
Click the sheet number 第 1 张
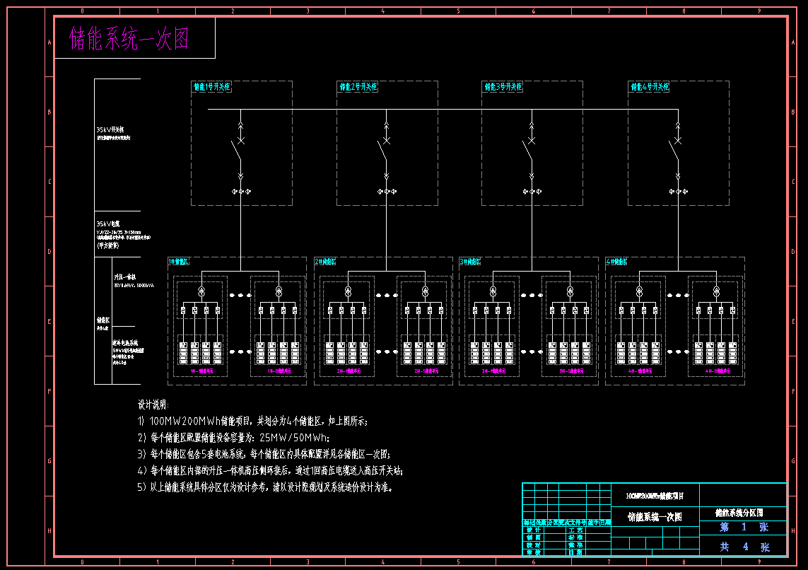click(744, 528)
